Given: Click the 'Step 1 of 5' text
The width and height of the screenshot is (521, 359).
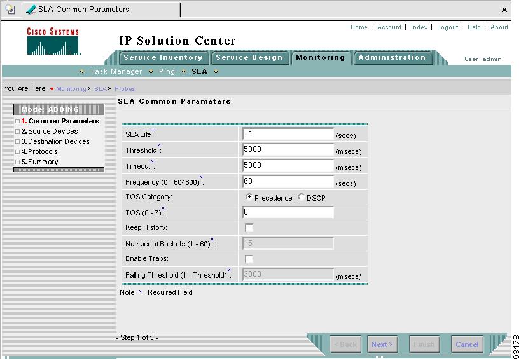Looking at the screenshot, I should [x=137, y=338].
